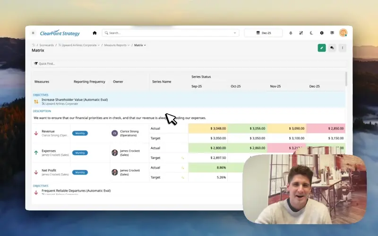The height and width of the screenshot is (236, 378).
Task: Expand the search box dropdown arrow
Action: [x=234, y=33]
